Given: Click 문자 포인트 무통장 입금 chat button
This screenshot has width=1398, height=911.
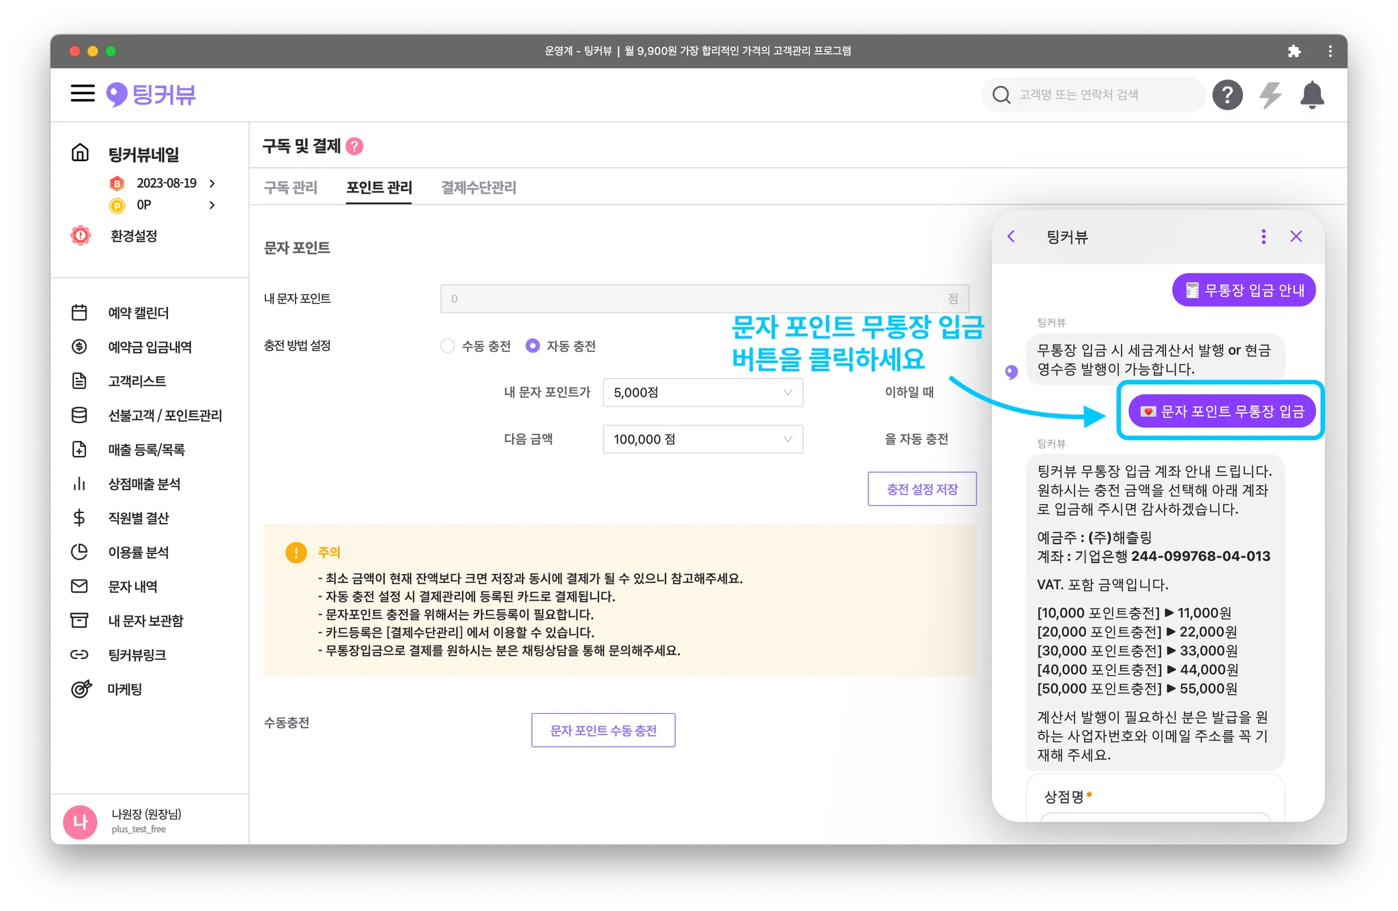Looking at the screenshot, I should click(x=1221, y=411).
